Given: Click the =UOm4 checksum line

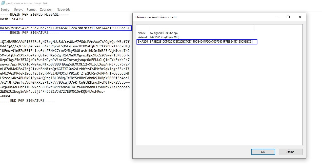Looking at the screenshot, I should (x=5, y=96).
